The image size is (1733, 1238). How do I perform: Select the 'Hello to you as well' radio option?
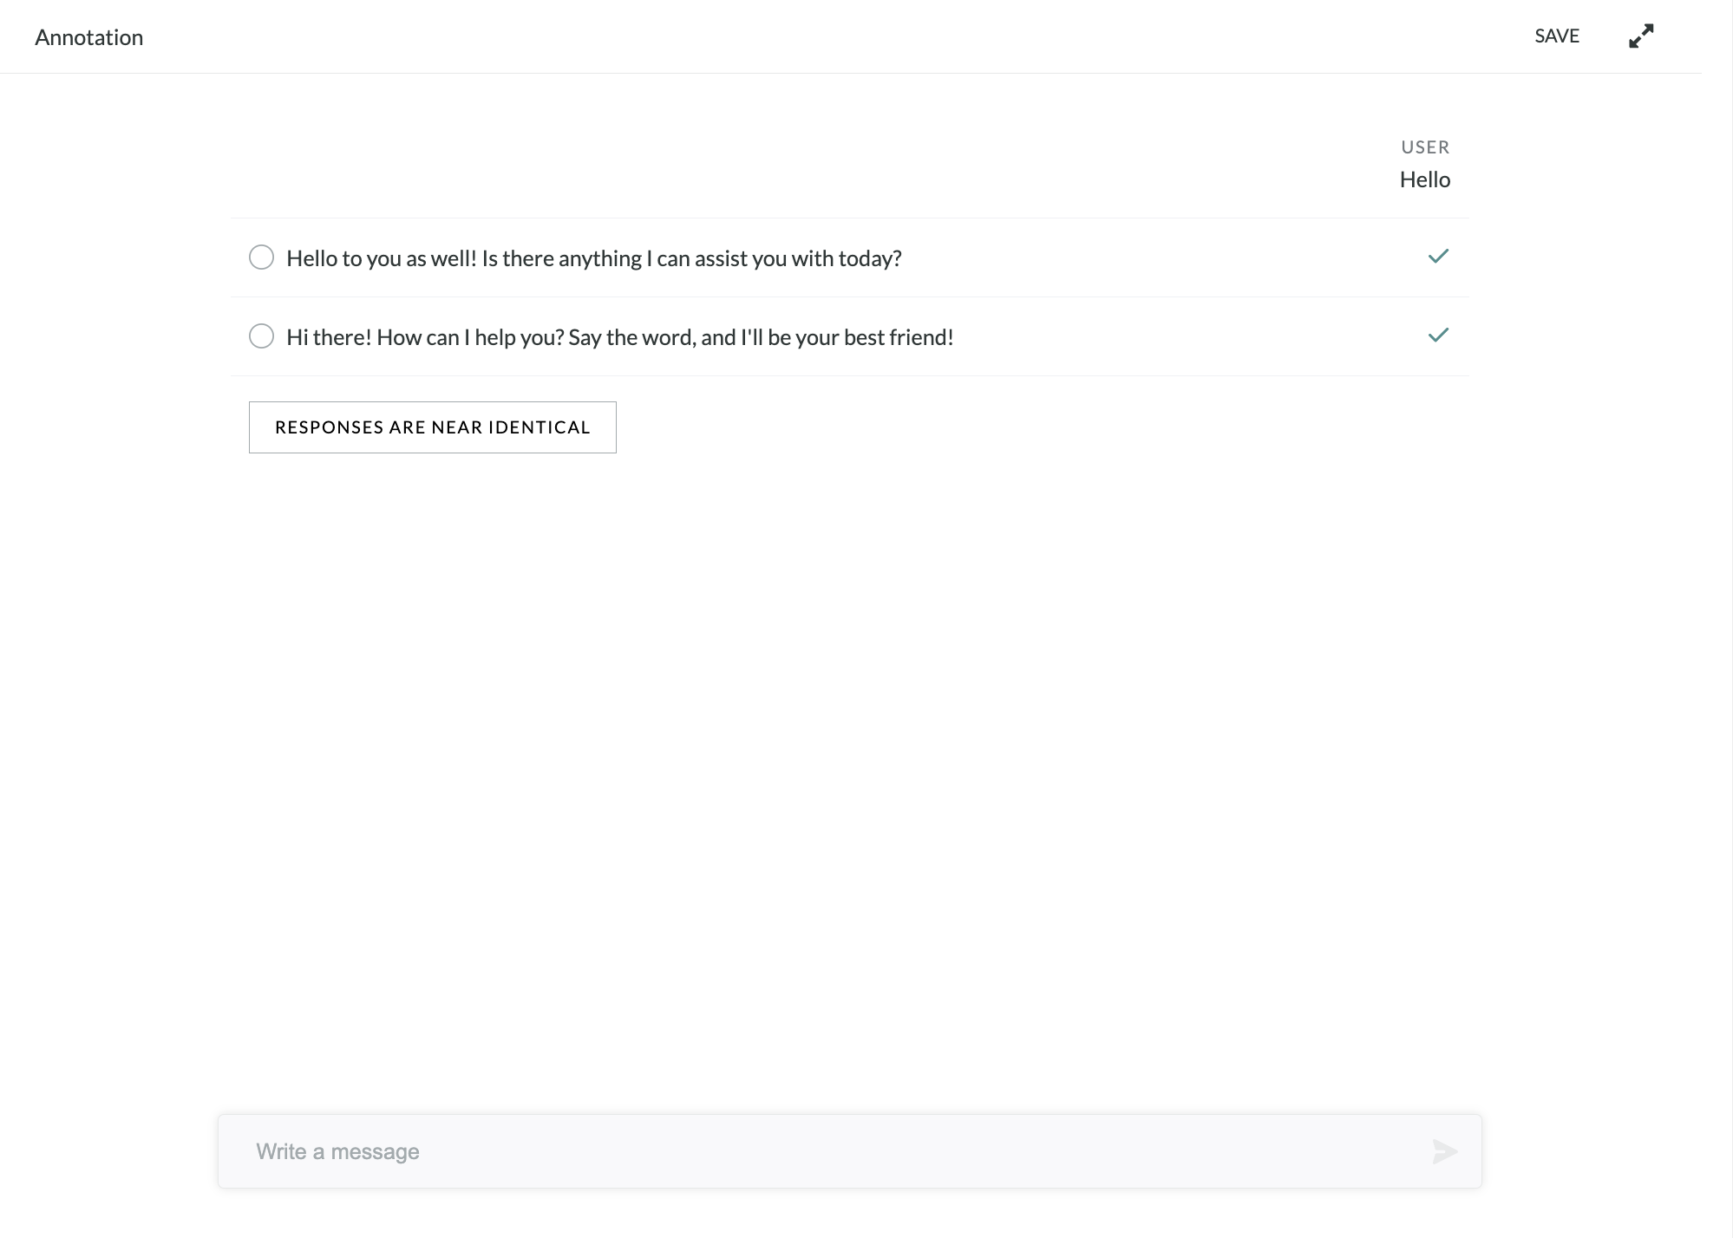pos(261,257)
